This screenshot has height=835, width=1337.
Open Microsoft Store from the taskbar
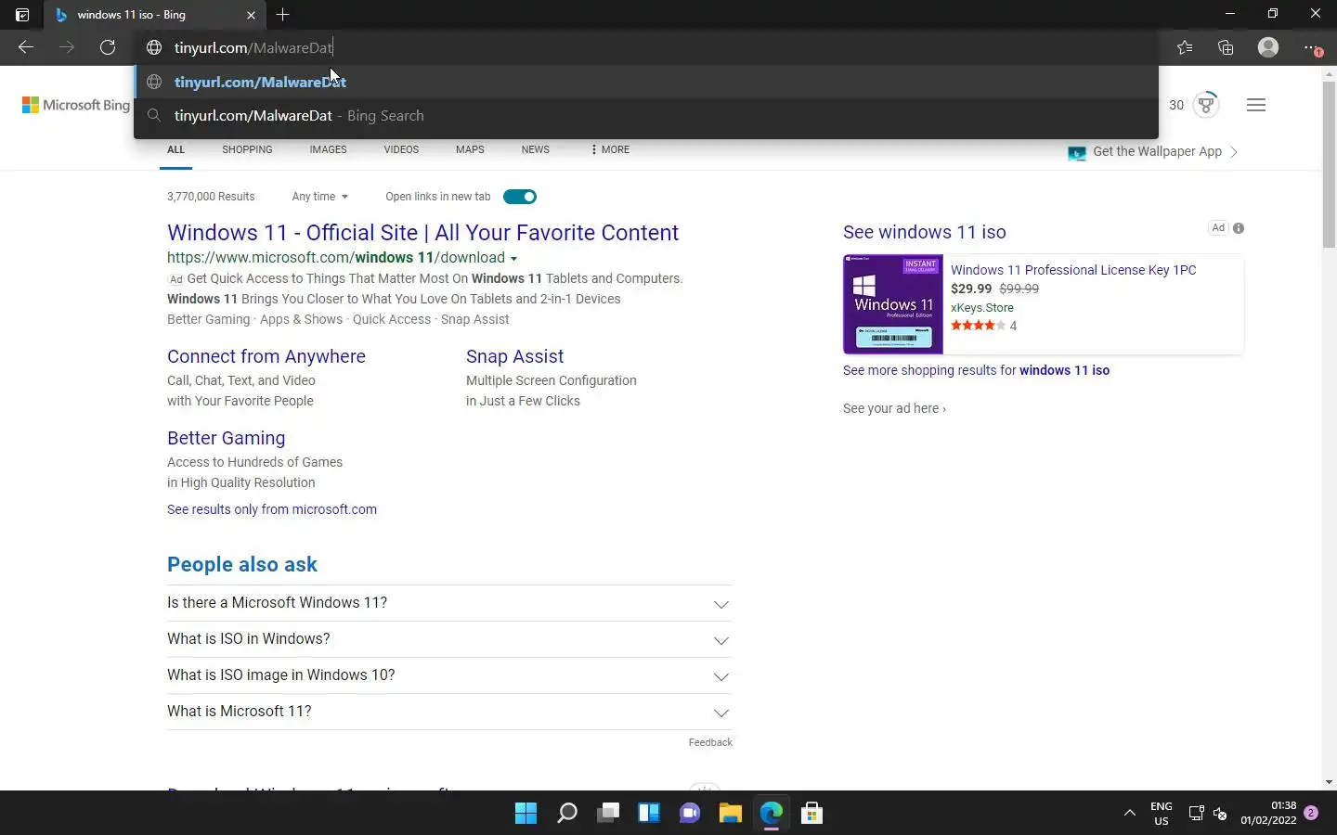pyautogui.click(x=812, y=814)
